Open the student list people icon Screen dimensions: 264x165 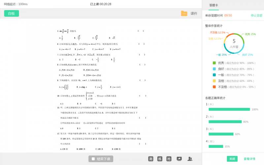190,159
